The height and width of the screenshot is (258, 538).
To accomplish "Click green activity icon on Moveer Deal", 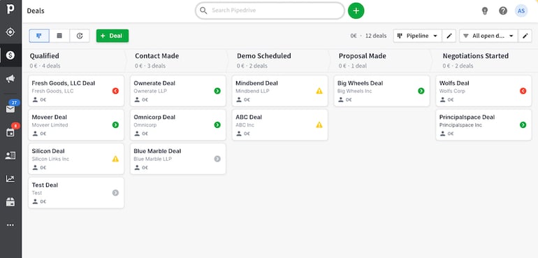I will pos(115,124).
